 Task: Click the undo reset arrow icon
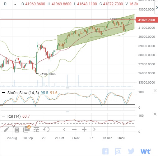click(x=46, y=129)
